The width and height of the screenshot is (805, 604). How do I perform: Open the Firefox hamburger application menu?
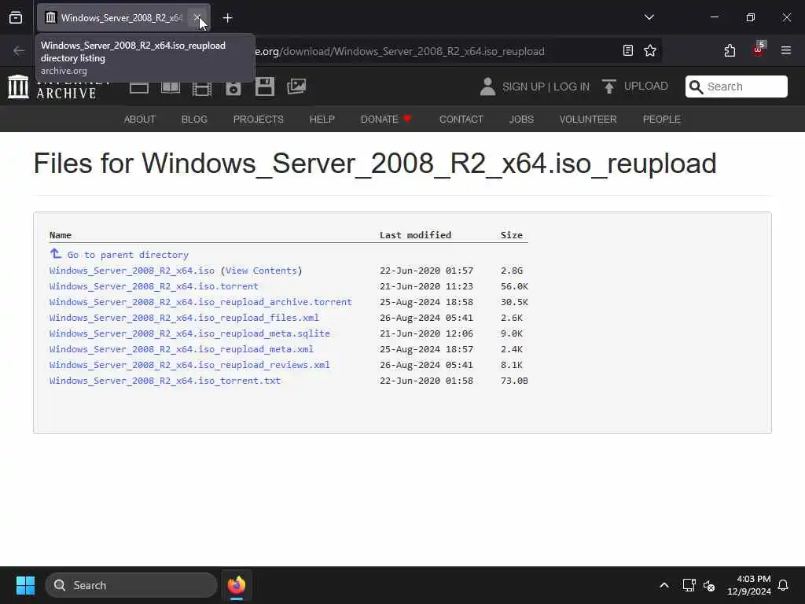pos(785,50)
